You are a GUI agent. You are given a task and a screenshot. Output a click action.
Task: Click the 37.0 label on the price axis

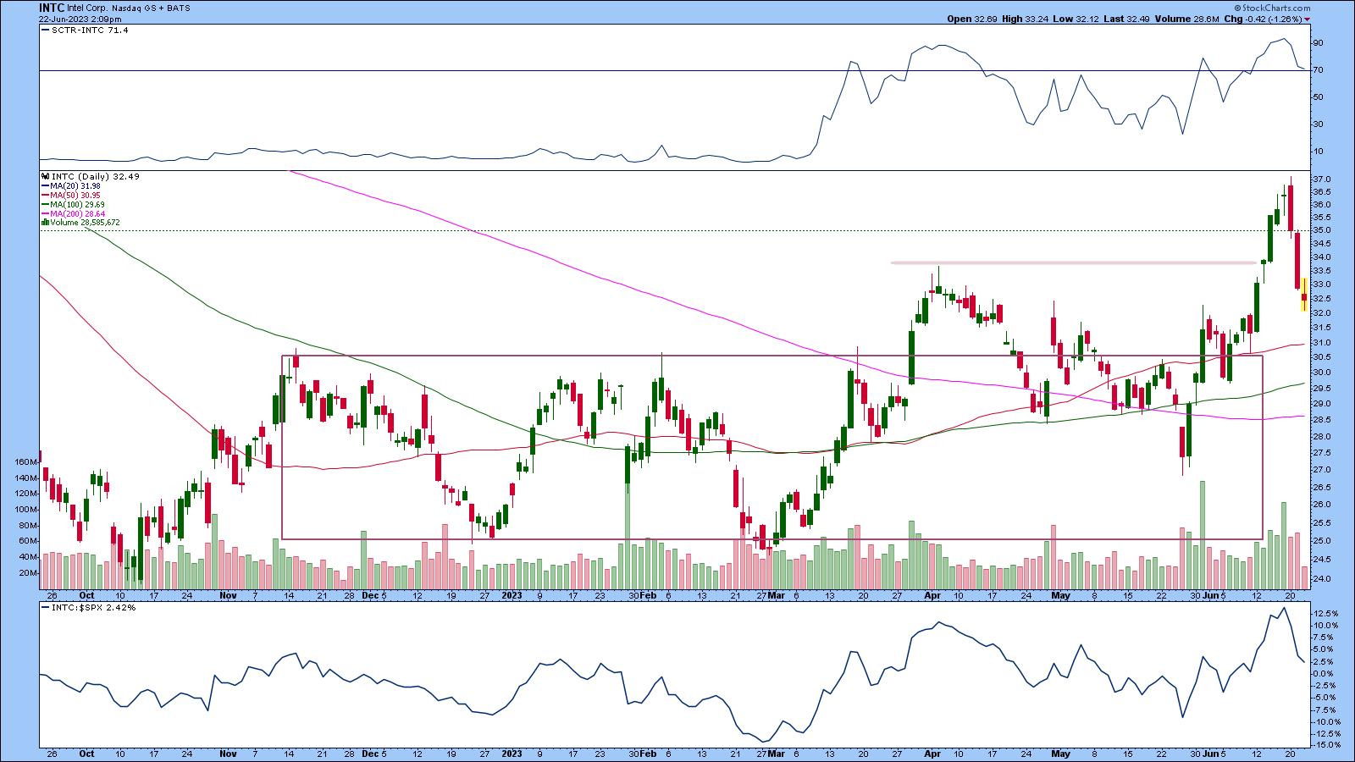point(1319,179)
